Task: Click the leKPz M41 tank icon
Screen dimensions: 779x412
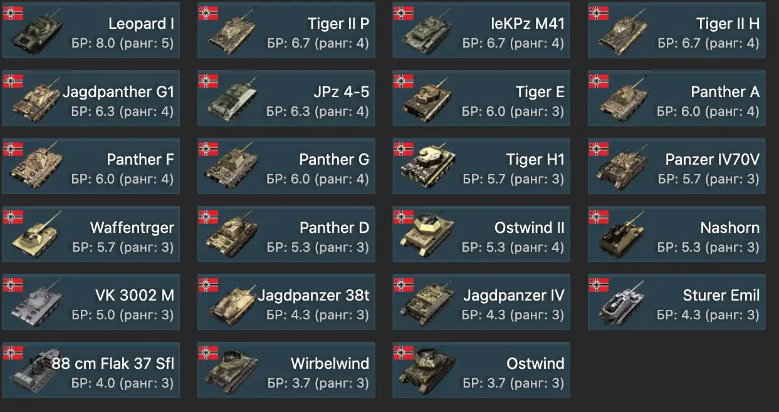Action: click(428, 33)
